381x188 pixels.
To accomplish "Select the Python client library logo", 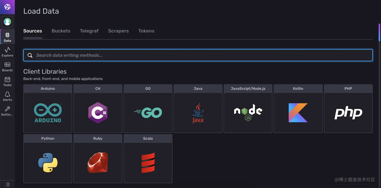I will 48,163.
